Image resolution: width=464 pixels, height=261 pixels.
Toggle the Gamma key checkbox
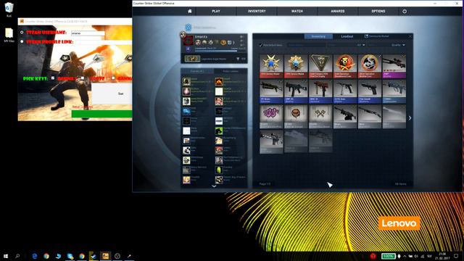click(x=113, y=78)
